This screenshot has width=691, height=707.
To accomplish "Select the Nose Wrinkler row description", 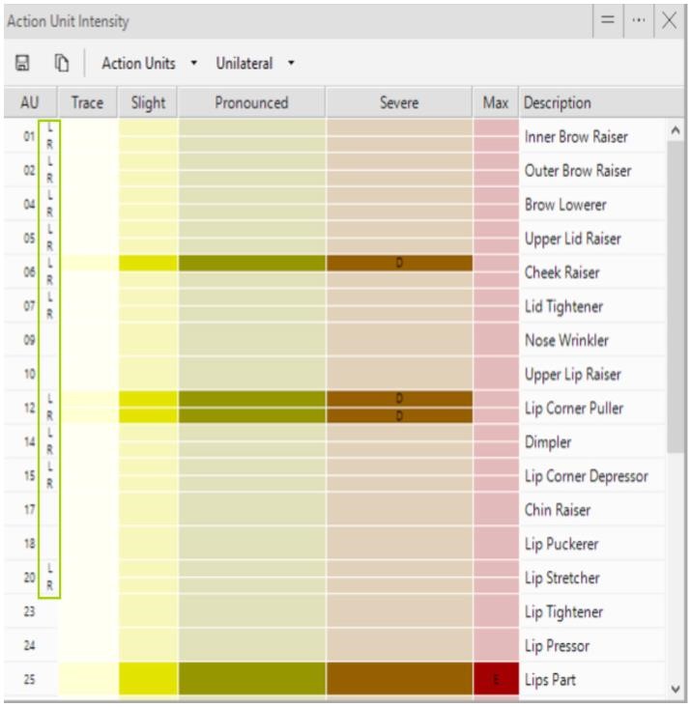I will tap(564, 341).
